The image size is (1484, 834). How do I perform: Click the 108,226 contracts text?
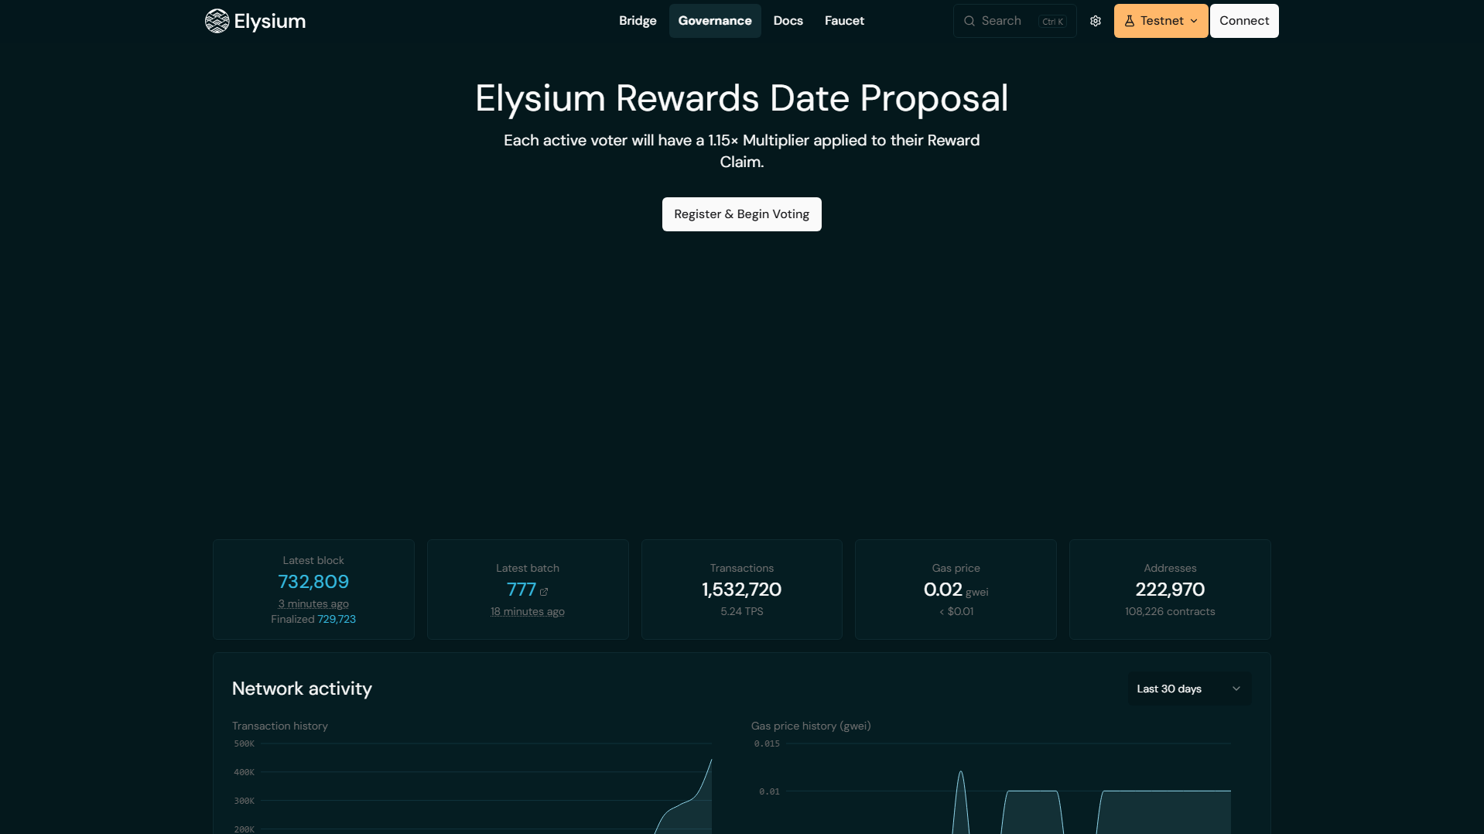(1170, 611)
